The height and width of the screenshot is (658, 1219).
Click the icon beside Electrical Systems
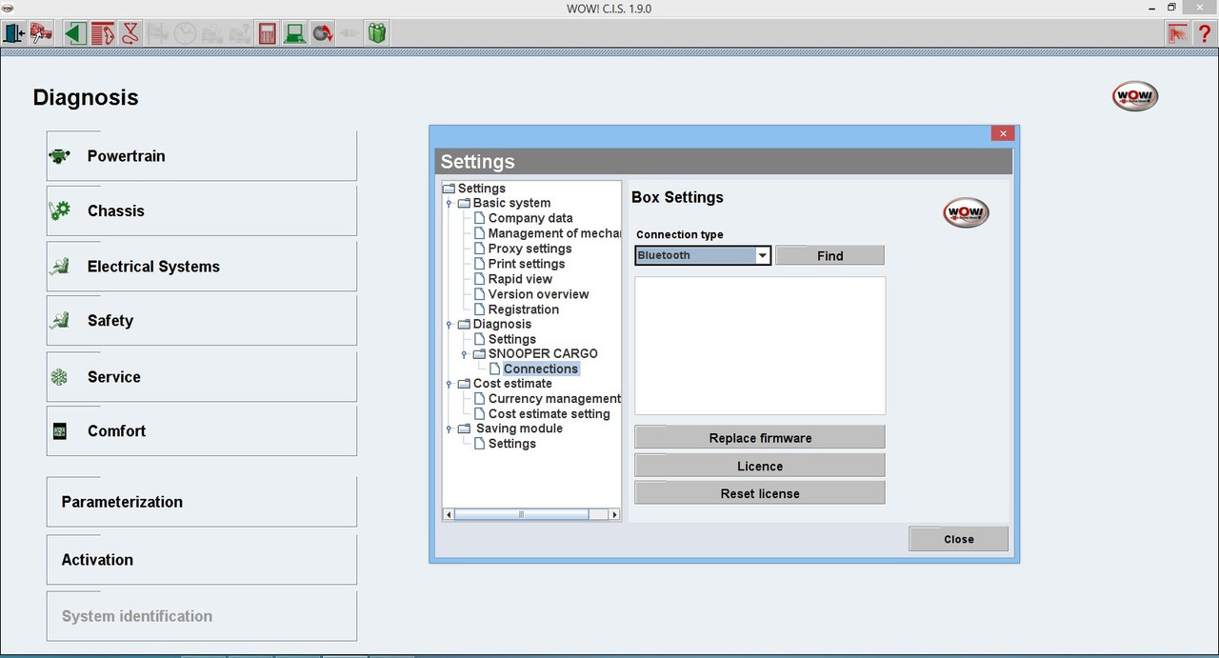pyautogui.click(x=59, y=267)
